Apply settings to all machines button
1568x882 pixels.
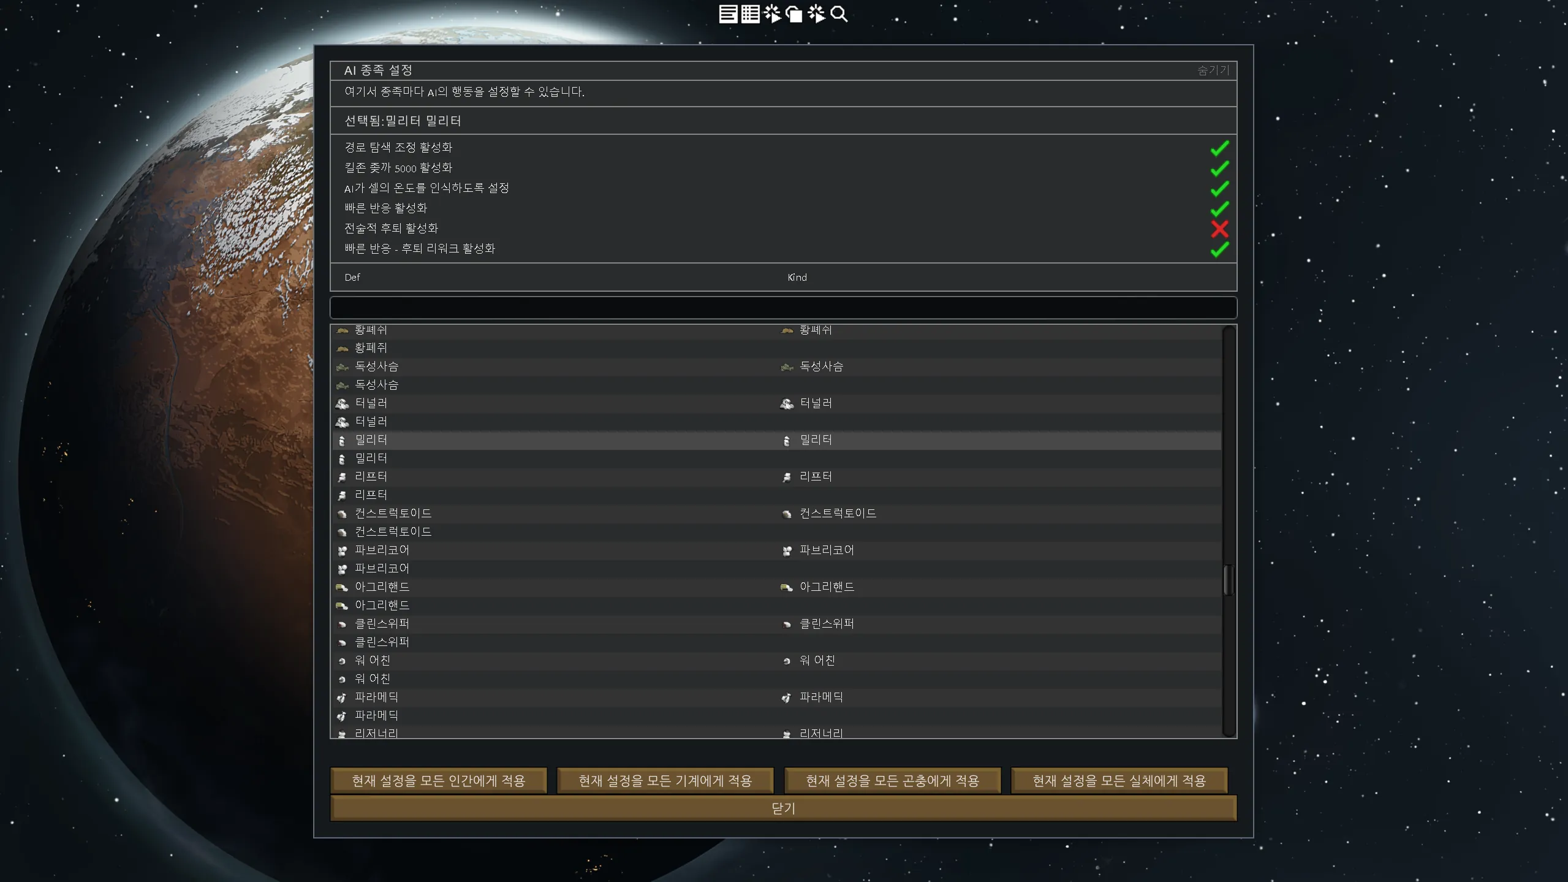click(665, 780)
